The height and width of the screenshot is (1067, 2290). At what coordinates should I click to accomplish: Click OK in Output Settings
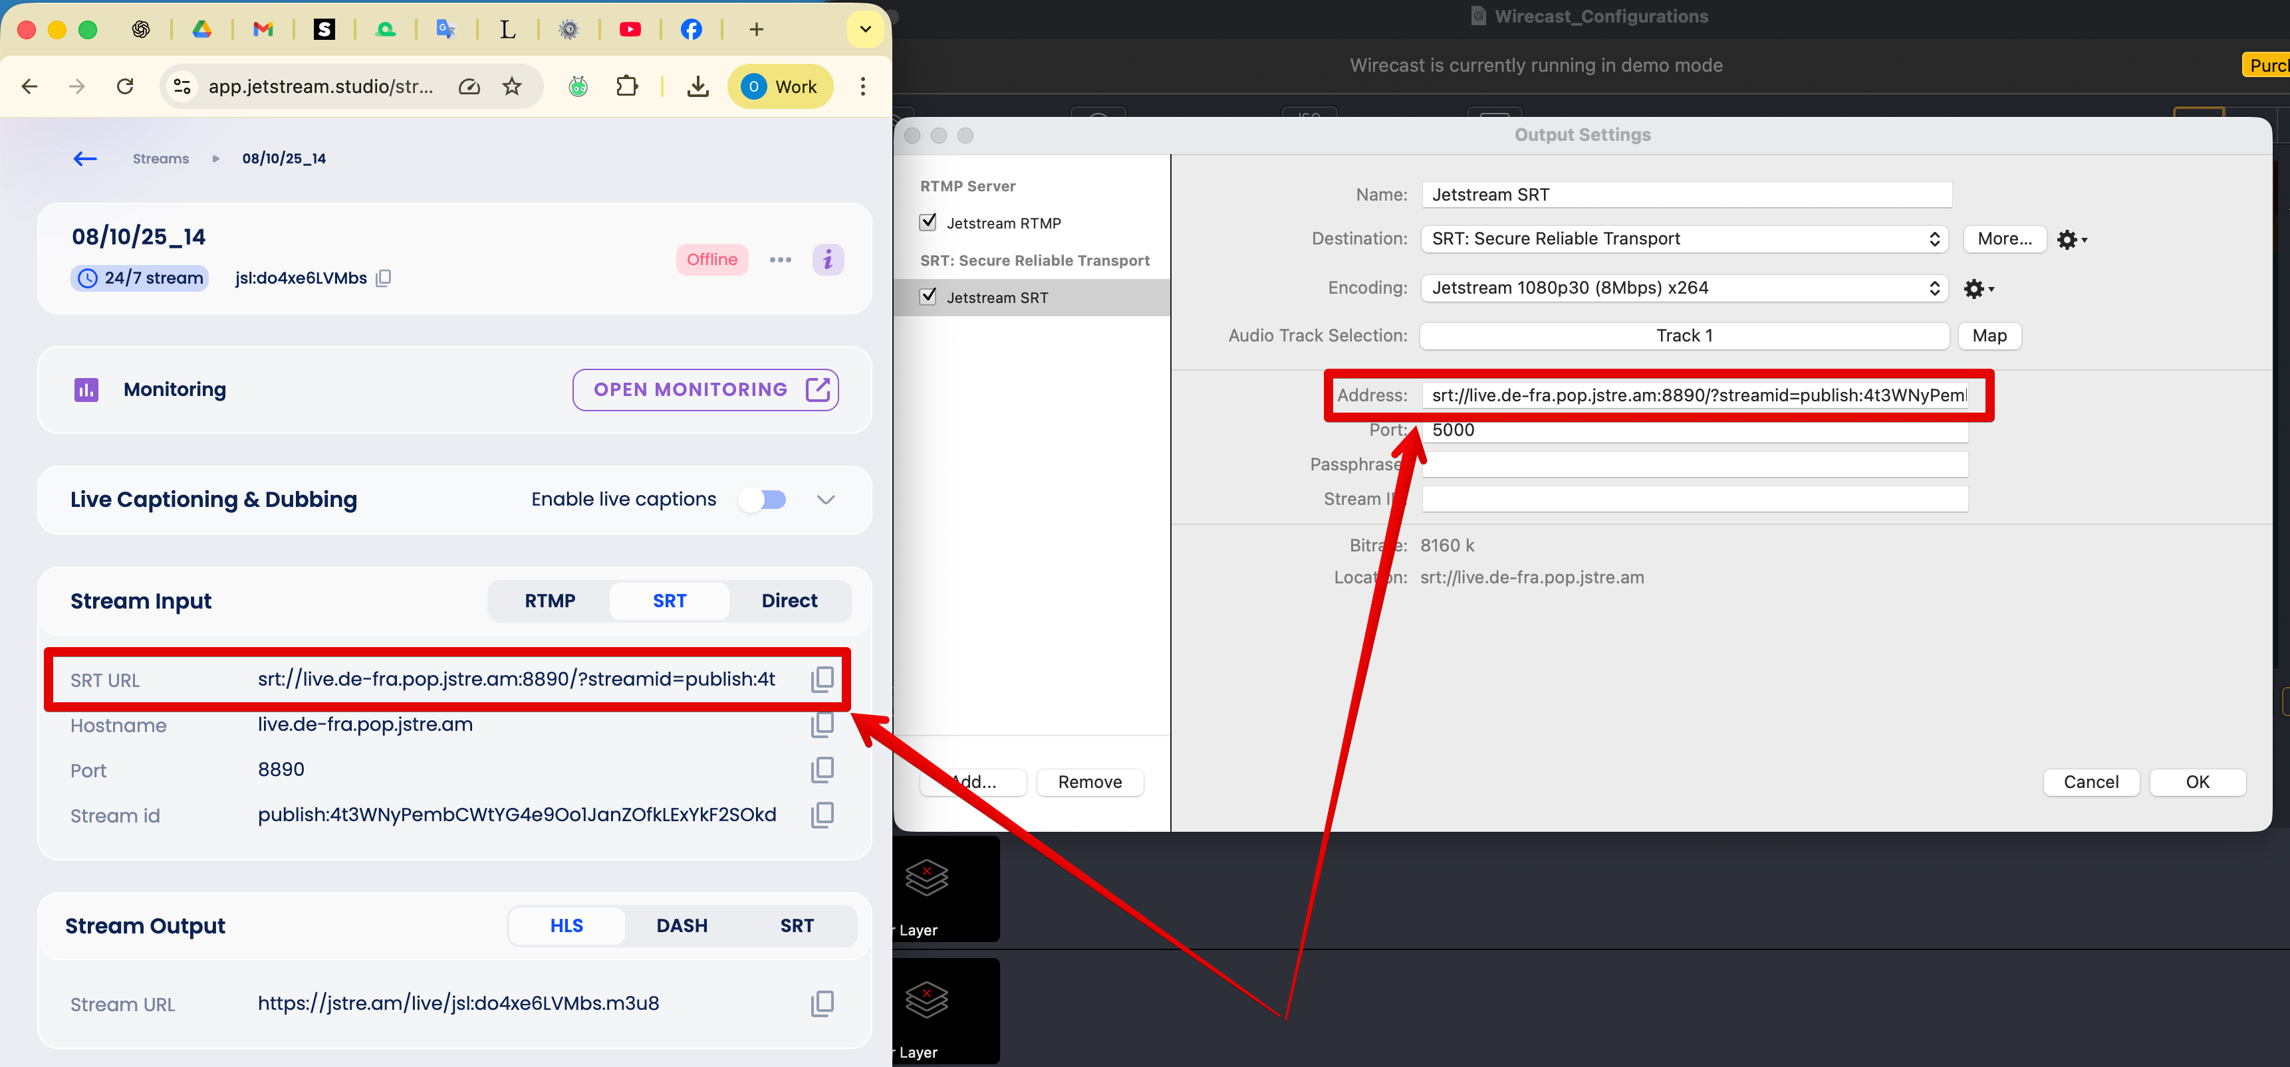point(2197,782)
